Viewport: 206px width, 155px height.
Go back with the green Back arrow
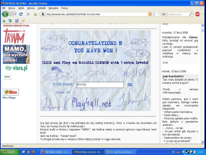5,14
